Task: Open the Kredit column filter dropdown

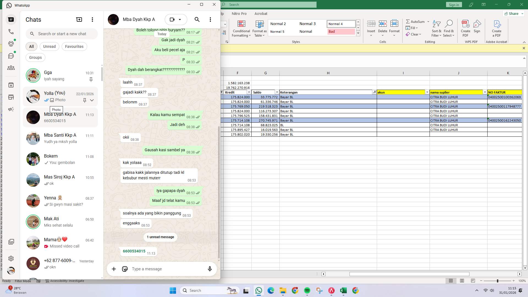Action: coord(249,92)
